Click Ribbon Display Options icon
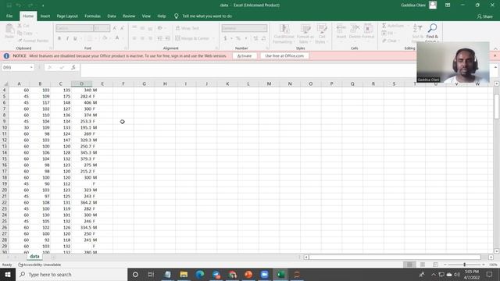The image size is (500, 281). click(448, 5)
